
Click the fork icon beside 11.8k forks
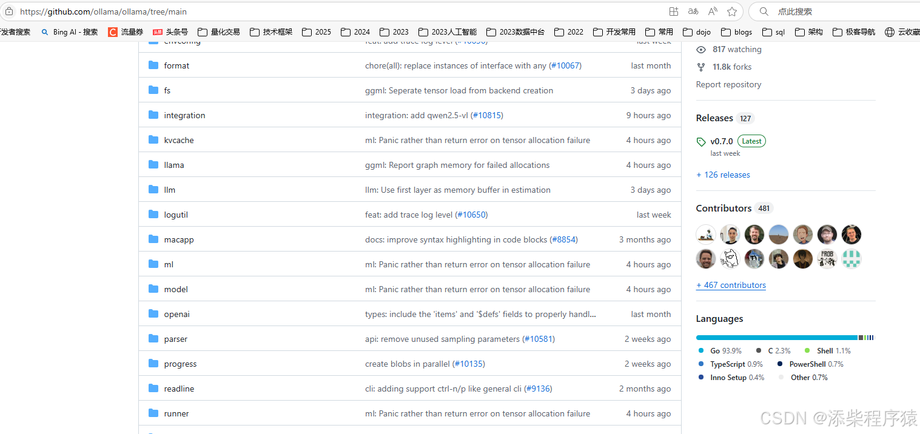click(701, 67)
